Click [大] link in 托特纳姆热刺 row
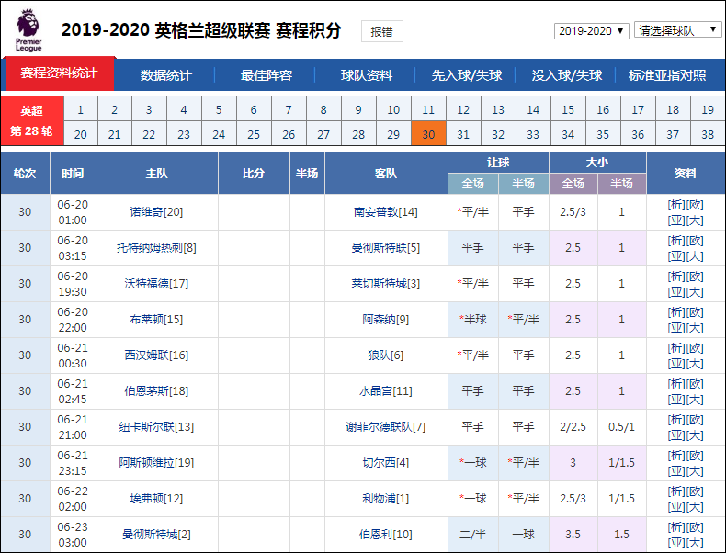 tap(695, 256)
